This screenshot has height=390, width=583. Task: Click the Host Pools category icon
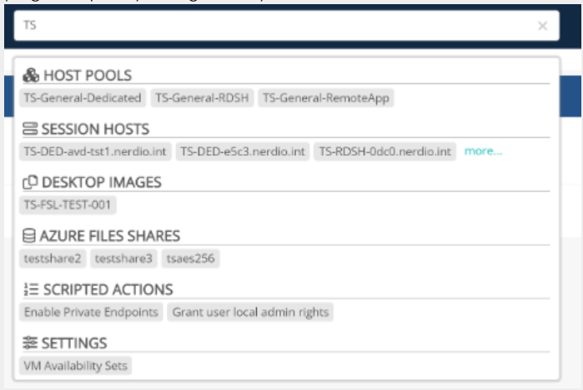(30, 76)
